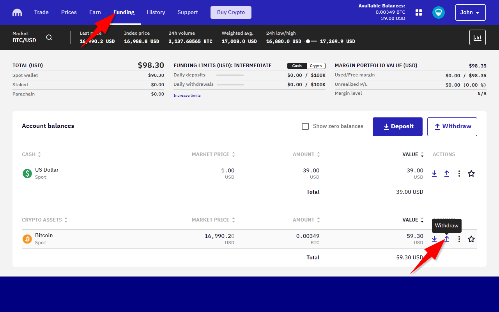Enable the Show zero balances checkbox
The width and height of the screenshot is (499, 312).
[x=305, y=126]
